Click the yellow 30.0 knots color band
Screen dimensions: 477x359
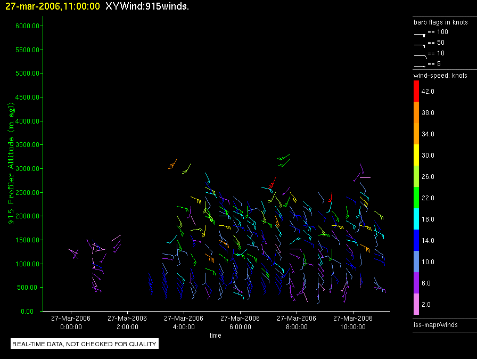pyautogui.click(x=416, y=155)
